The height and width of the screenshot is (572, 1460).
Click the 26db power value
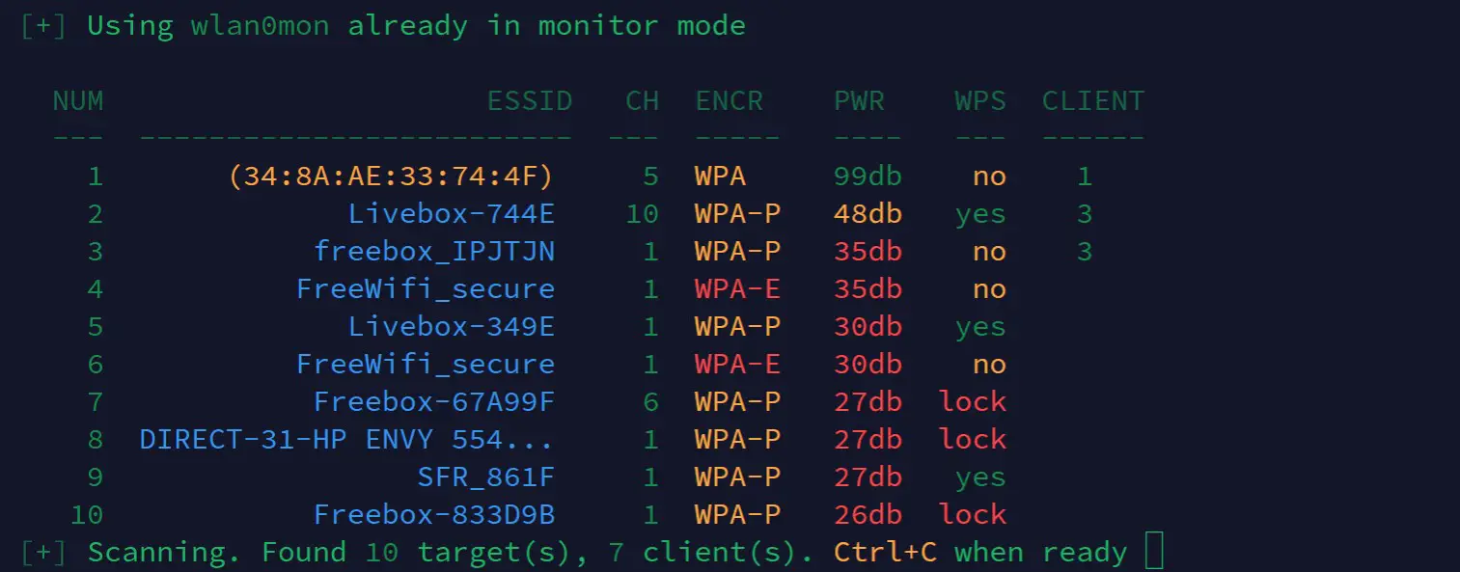click(868, 515)
